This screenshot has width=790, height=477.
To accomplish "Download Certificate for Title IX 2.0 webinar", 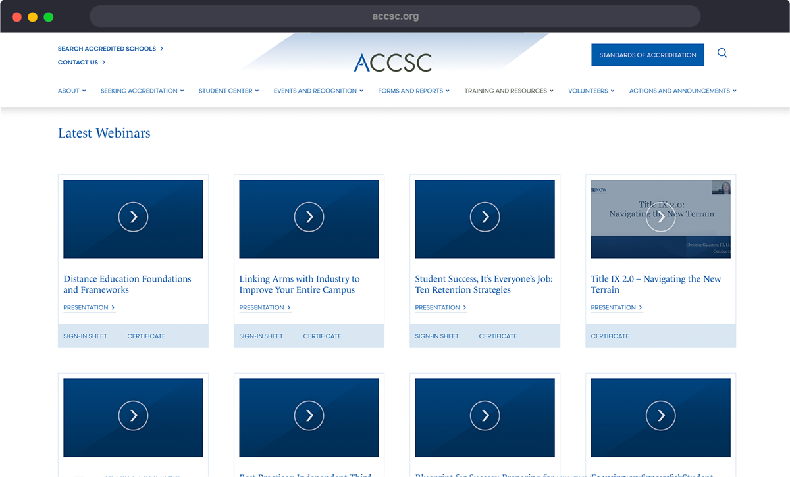I will pyautogui.click(x=610, y=336).
